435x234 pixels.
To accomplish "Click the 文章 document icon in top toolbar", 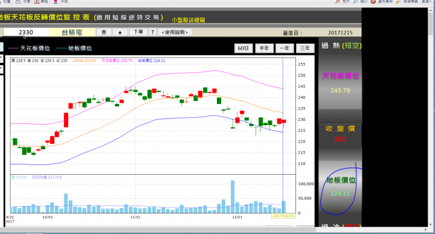I will (18, 1).
